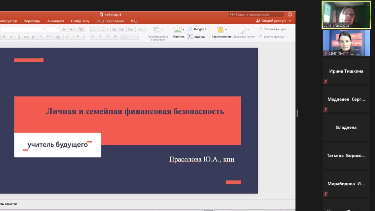375x211 pixels.
Task: Select the Вид menu tab
Action: point(134,21)
